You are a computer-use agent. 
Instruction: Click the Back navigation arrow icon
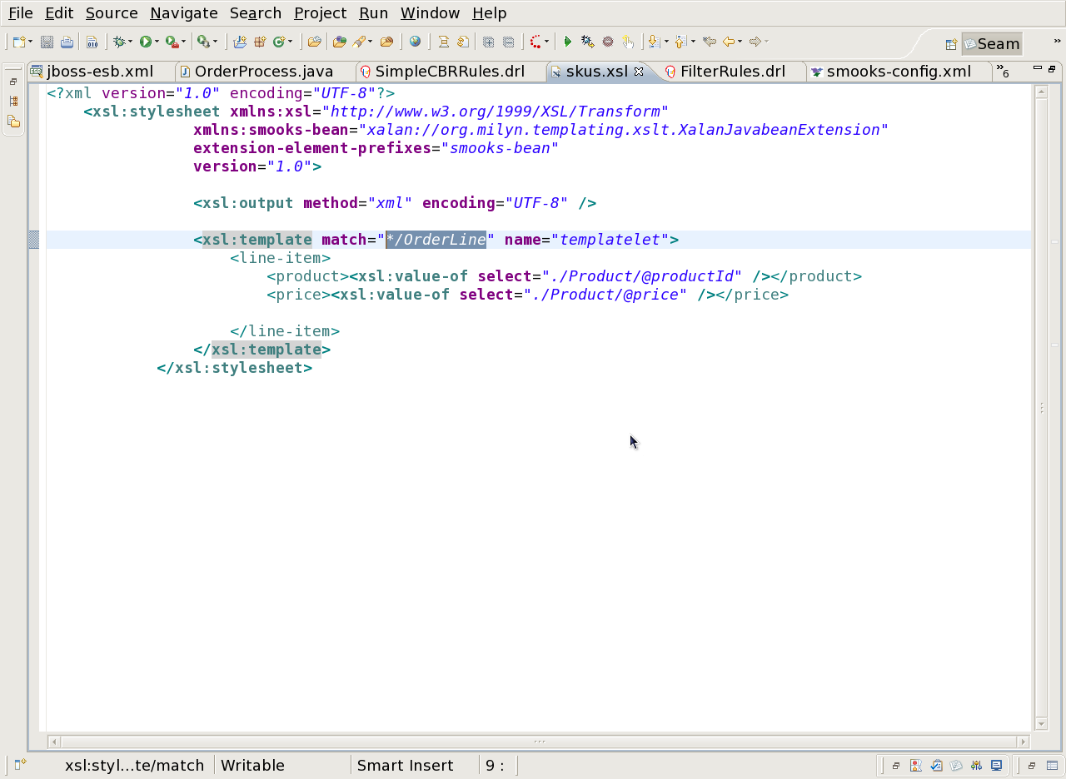pos(729,42)
